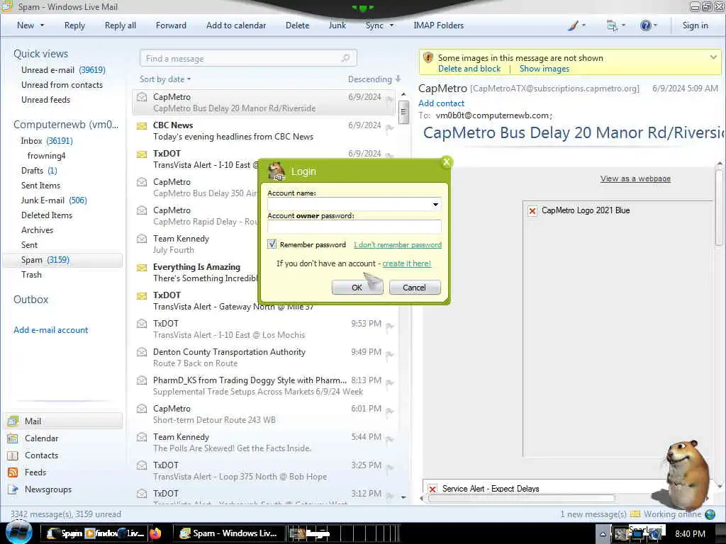
Task: Click Forward in toolbar
Action: 171,25
